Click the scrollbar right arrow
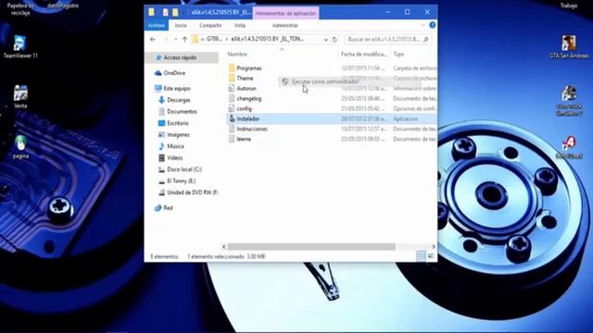Image resolution: width=593 pixels, height=333 pixels. pyautogui.click(x=434, y=247)
